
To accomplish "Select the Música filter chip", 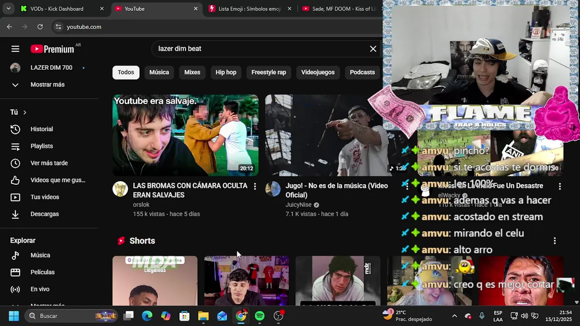I will (159, 72).
